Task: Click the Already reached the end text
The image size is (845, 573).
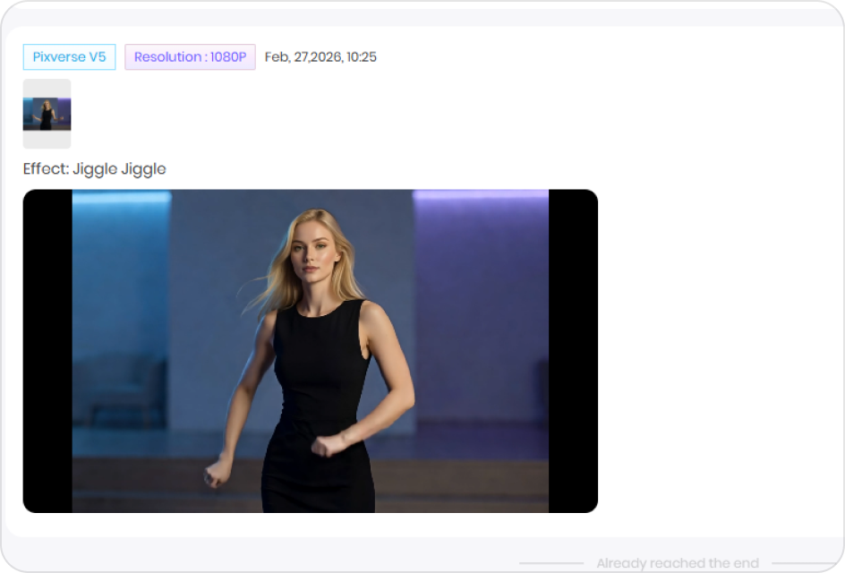Action: click(677, 562)
